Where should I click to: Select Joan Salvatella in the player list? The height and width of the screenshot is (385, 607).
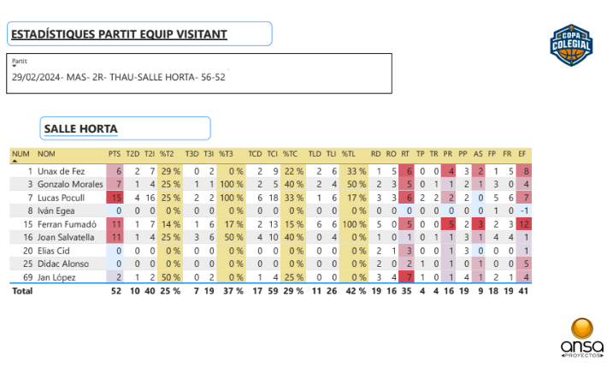click(67, 237)
